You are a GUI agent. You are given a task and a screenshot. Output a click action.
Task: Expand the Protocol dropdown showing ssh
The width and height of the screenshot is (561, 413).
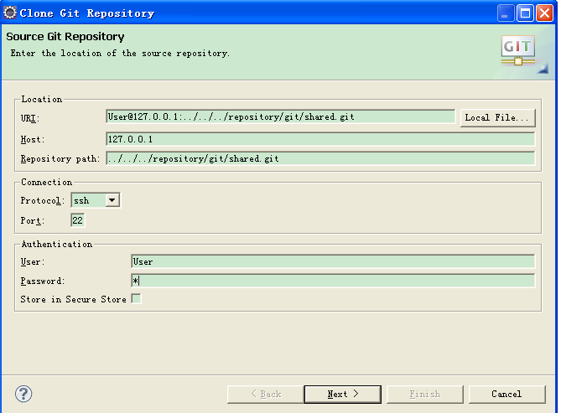[x=112, y=200]
